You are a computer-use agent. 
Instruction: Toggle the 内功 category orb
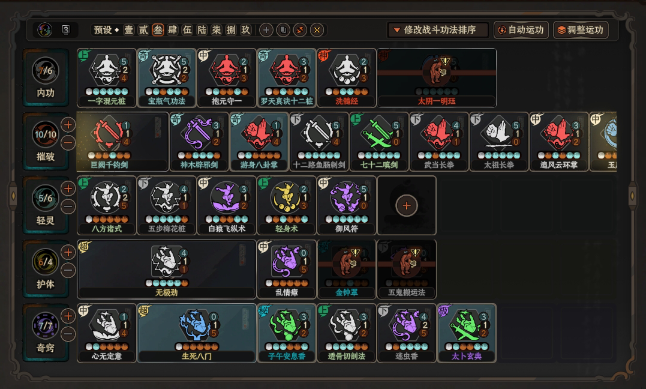(x=46, y=71)
